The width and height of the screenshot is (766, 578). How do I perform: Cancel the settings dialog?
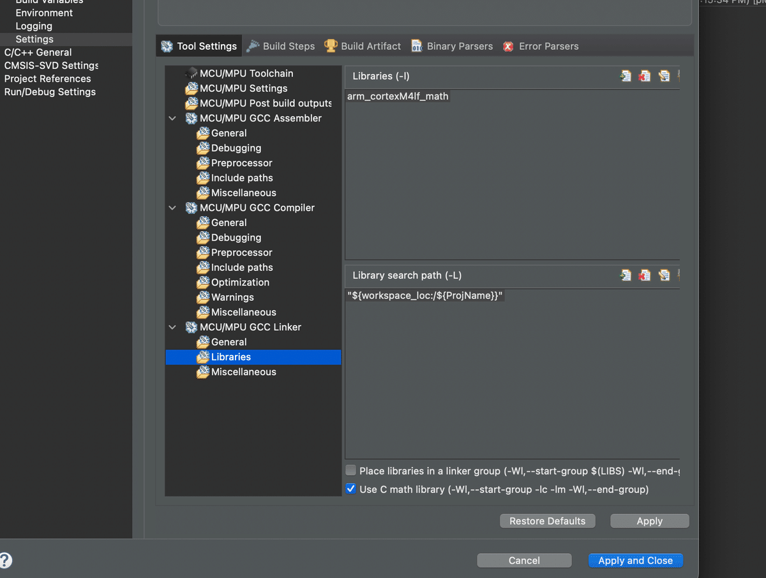[524, 560]
